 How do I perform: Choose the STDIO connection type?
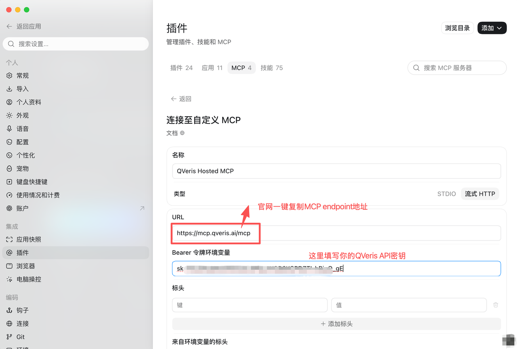pyautogui.click(x=447, y=194)
